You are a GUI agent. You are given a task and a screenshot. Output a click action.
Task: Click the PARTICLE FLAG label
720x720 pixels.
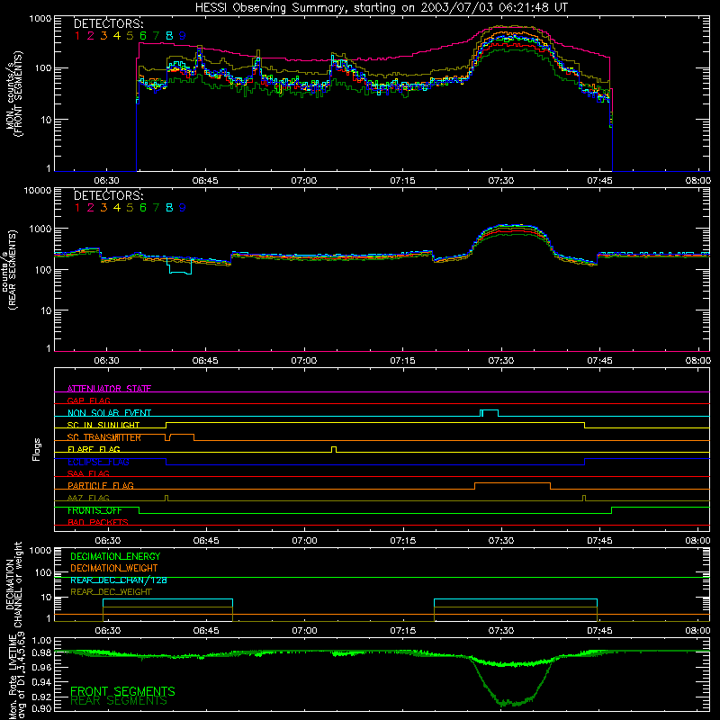click(101, 485)
